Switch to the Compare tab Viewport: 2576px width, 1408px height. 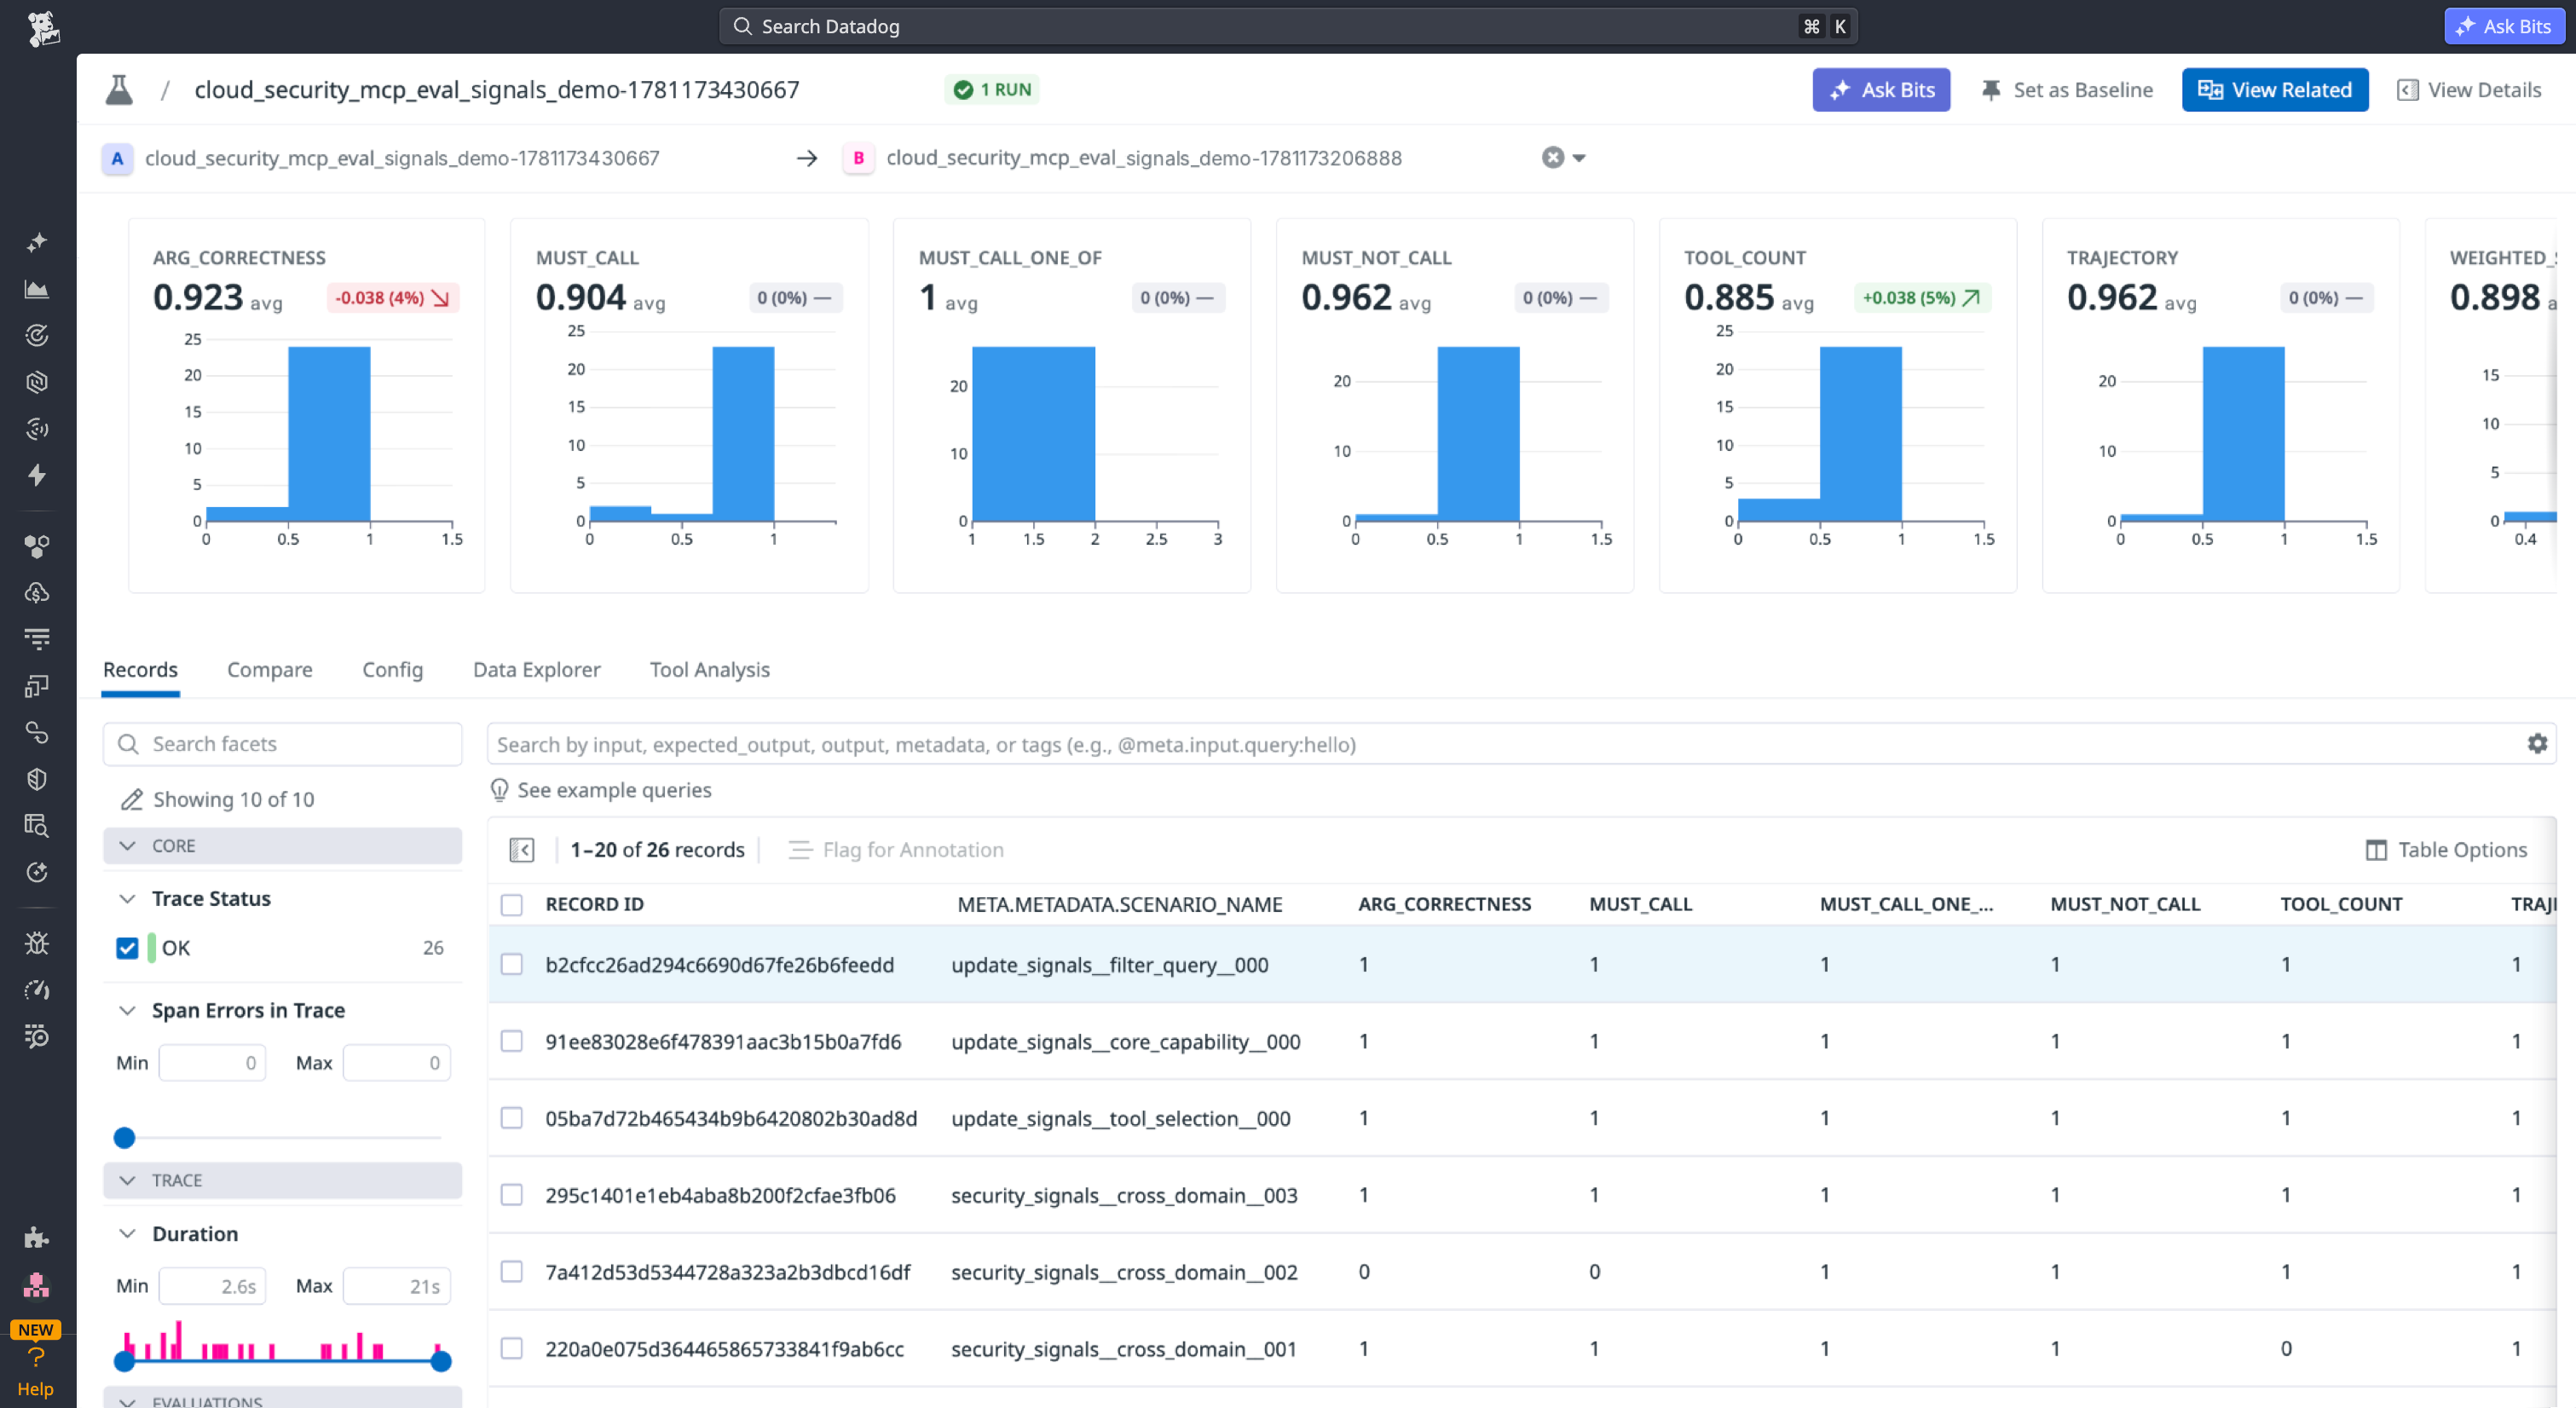click(x=269, y=670)
